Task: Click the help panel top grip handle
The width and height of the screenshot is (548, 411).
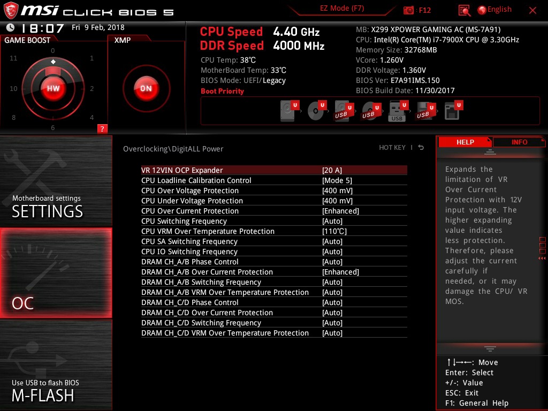Action: pos(490,151)
